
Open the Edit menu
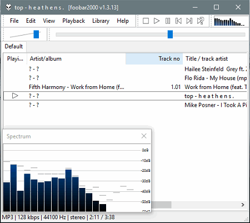coord(31,21)
